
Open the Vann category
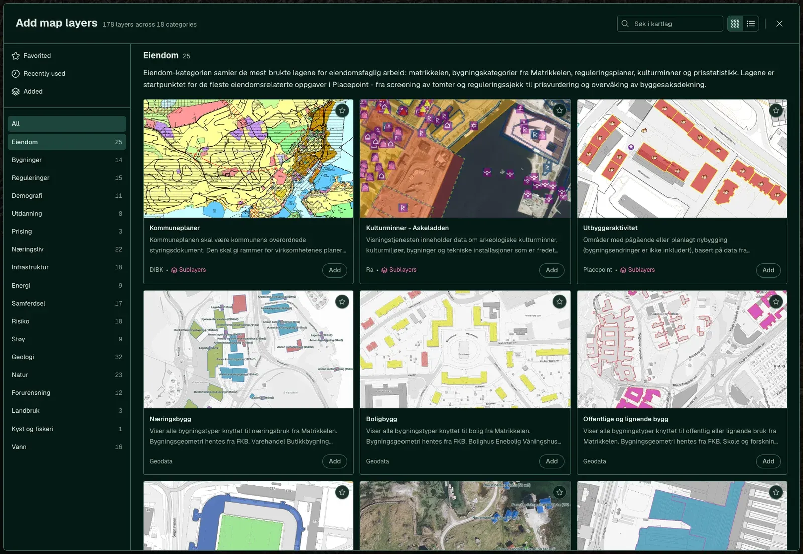[67, 447]
